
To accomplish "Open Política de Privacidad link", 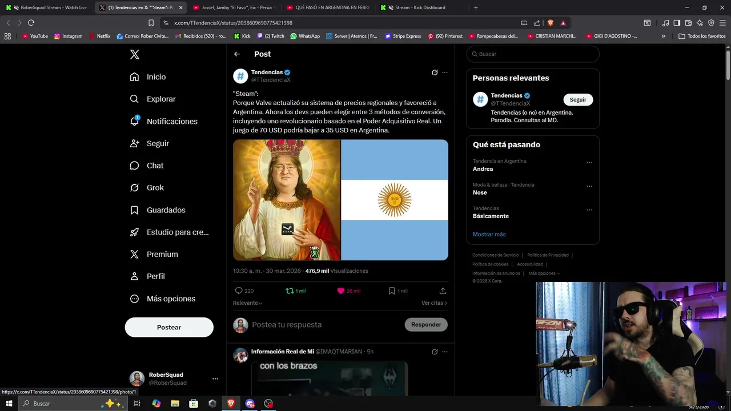I will coord(548,255).
